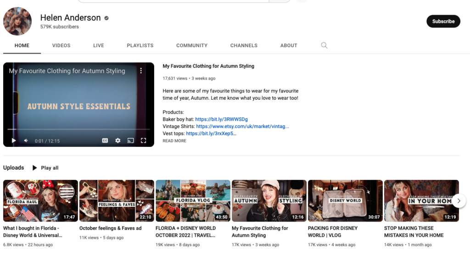This screenshot has width=470, height=254.
Task: Switch to the VIDEOS tab
Action: pos(61,46)
